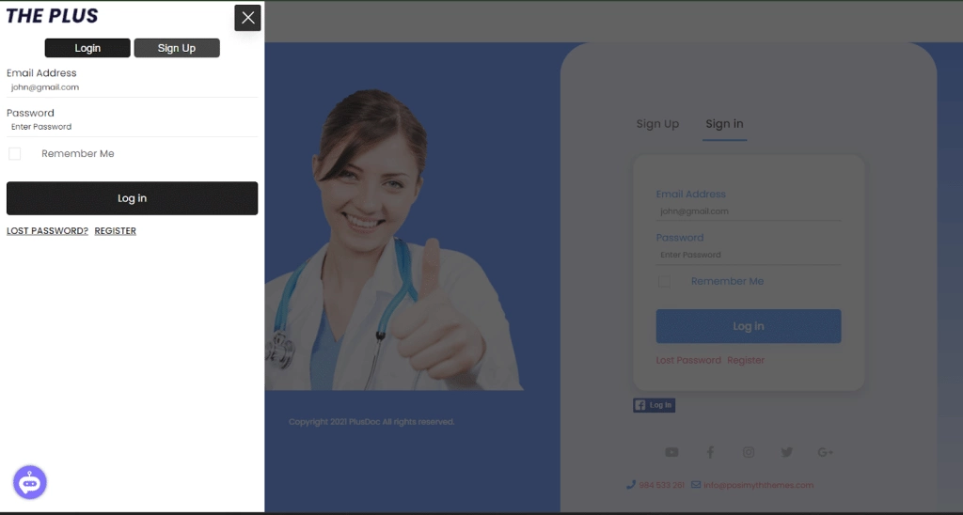963x515 pixels.
Task: Open the Instagram icon link
Action: click(748, 452)
